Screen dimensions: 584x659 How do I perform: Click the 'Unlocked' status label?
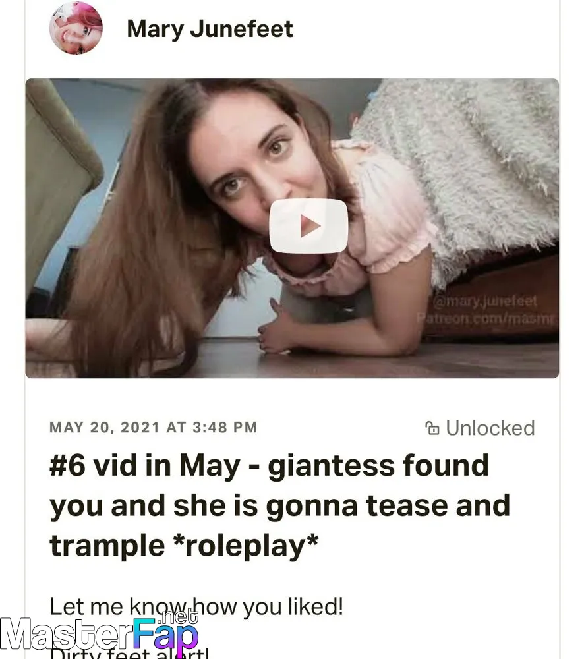coord(490,428)
